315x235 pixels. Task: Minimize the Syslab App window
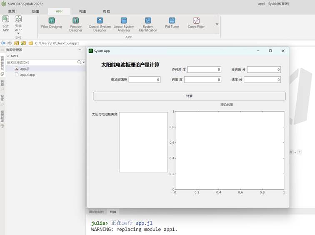click(x=258, y=51)
